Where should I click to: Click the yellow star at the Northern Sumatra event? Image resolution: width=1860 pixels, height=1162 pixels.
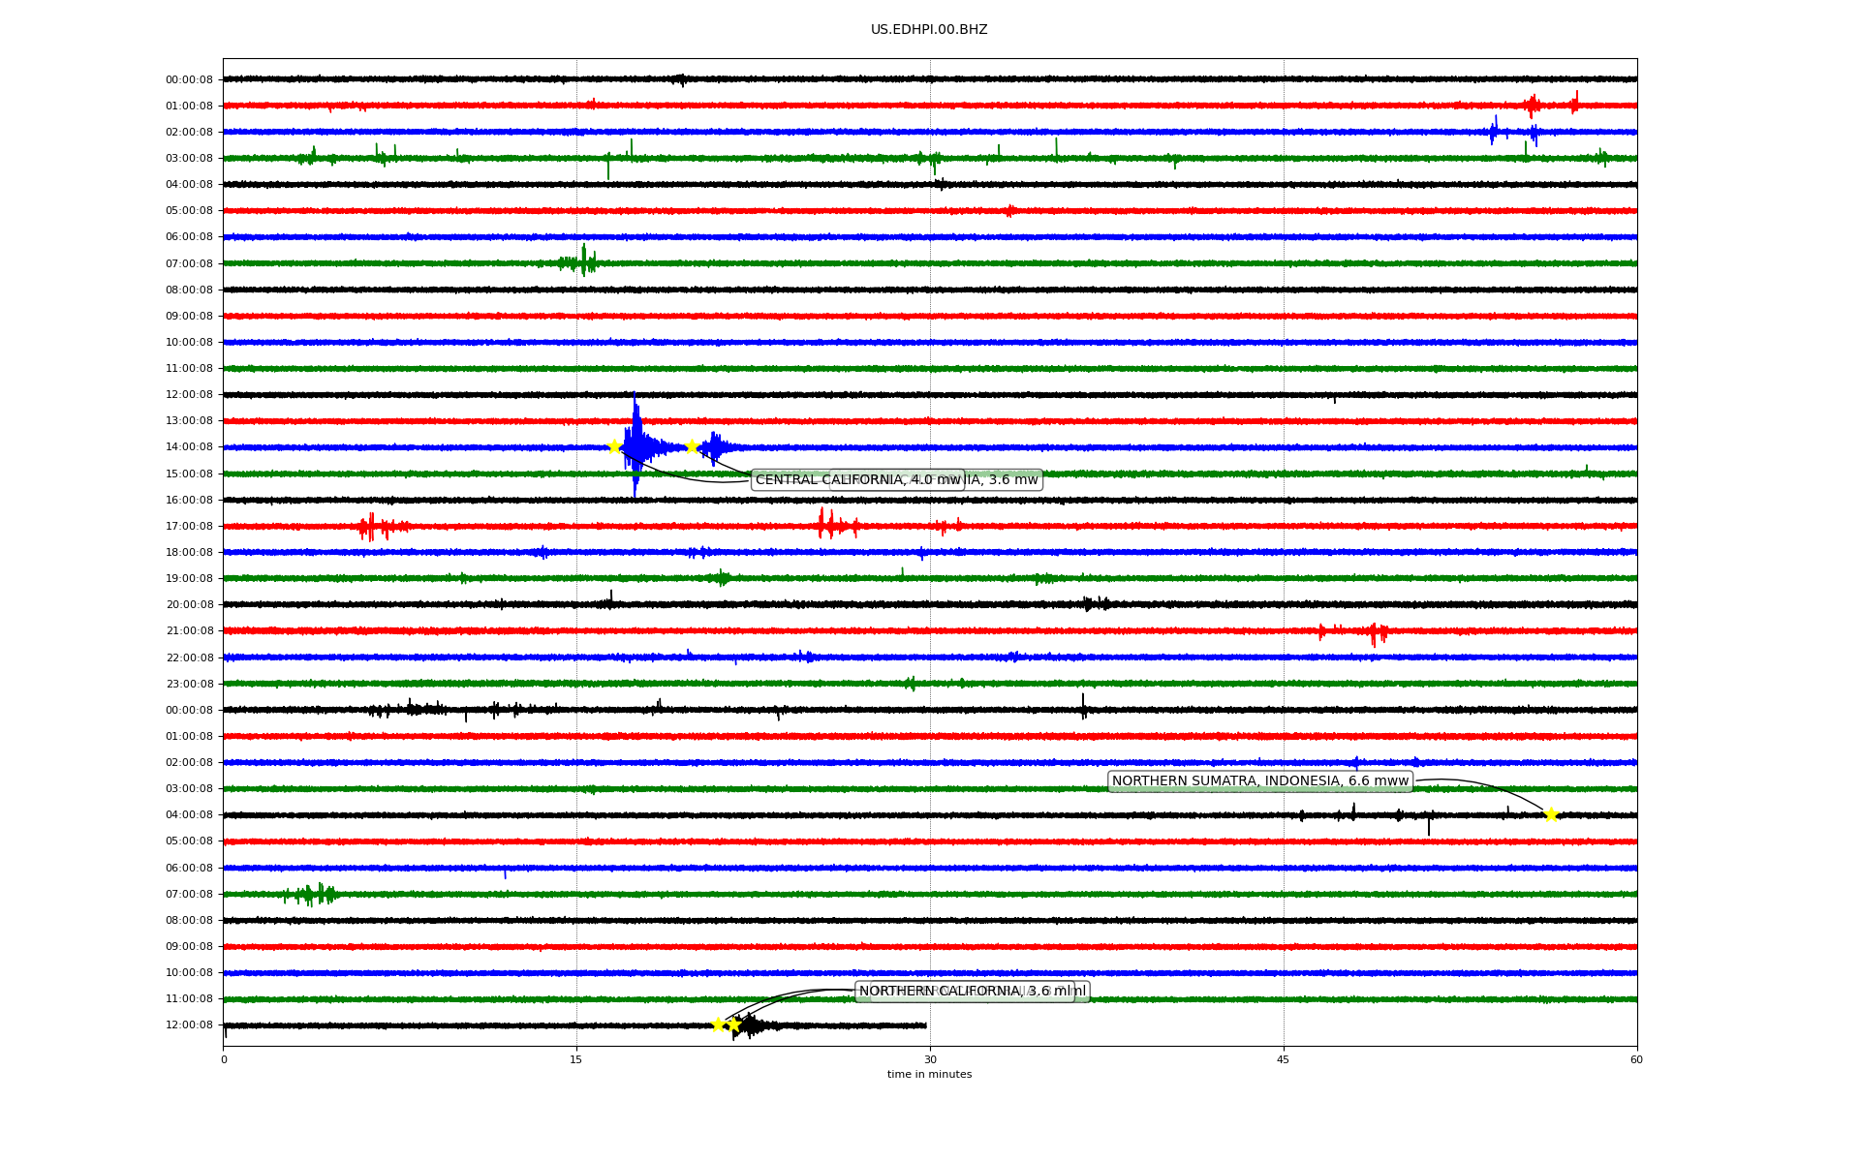click(1550, 814)
